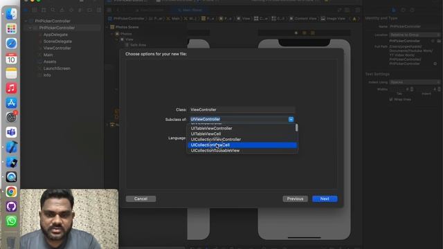Click the Subclass of combo box field
Viewport: 443px width, 249px height.
click(242, 120)
